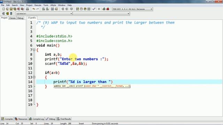Open the Tools menu
223x125 pixels.
(x=46, y=5)
